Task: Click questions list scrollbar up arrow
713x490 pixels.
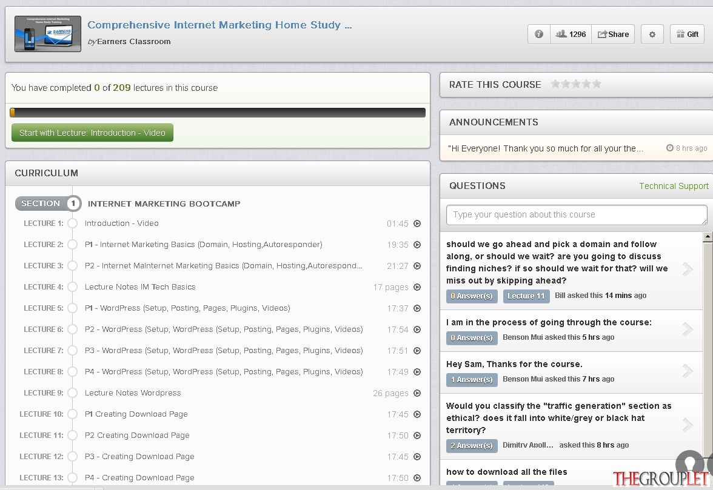Action: click(x=708, y=237)
